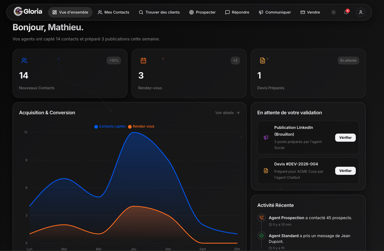The width and height of the screenshot is (384, 251).
Task: Click the Devis #DEV-2026-004 document icon
Action: click(x=266, y=171)
